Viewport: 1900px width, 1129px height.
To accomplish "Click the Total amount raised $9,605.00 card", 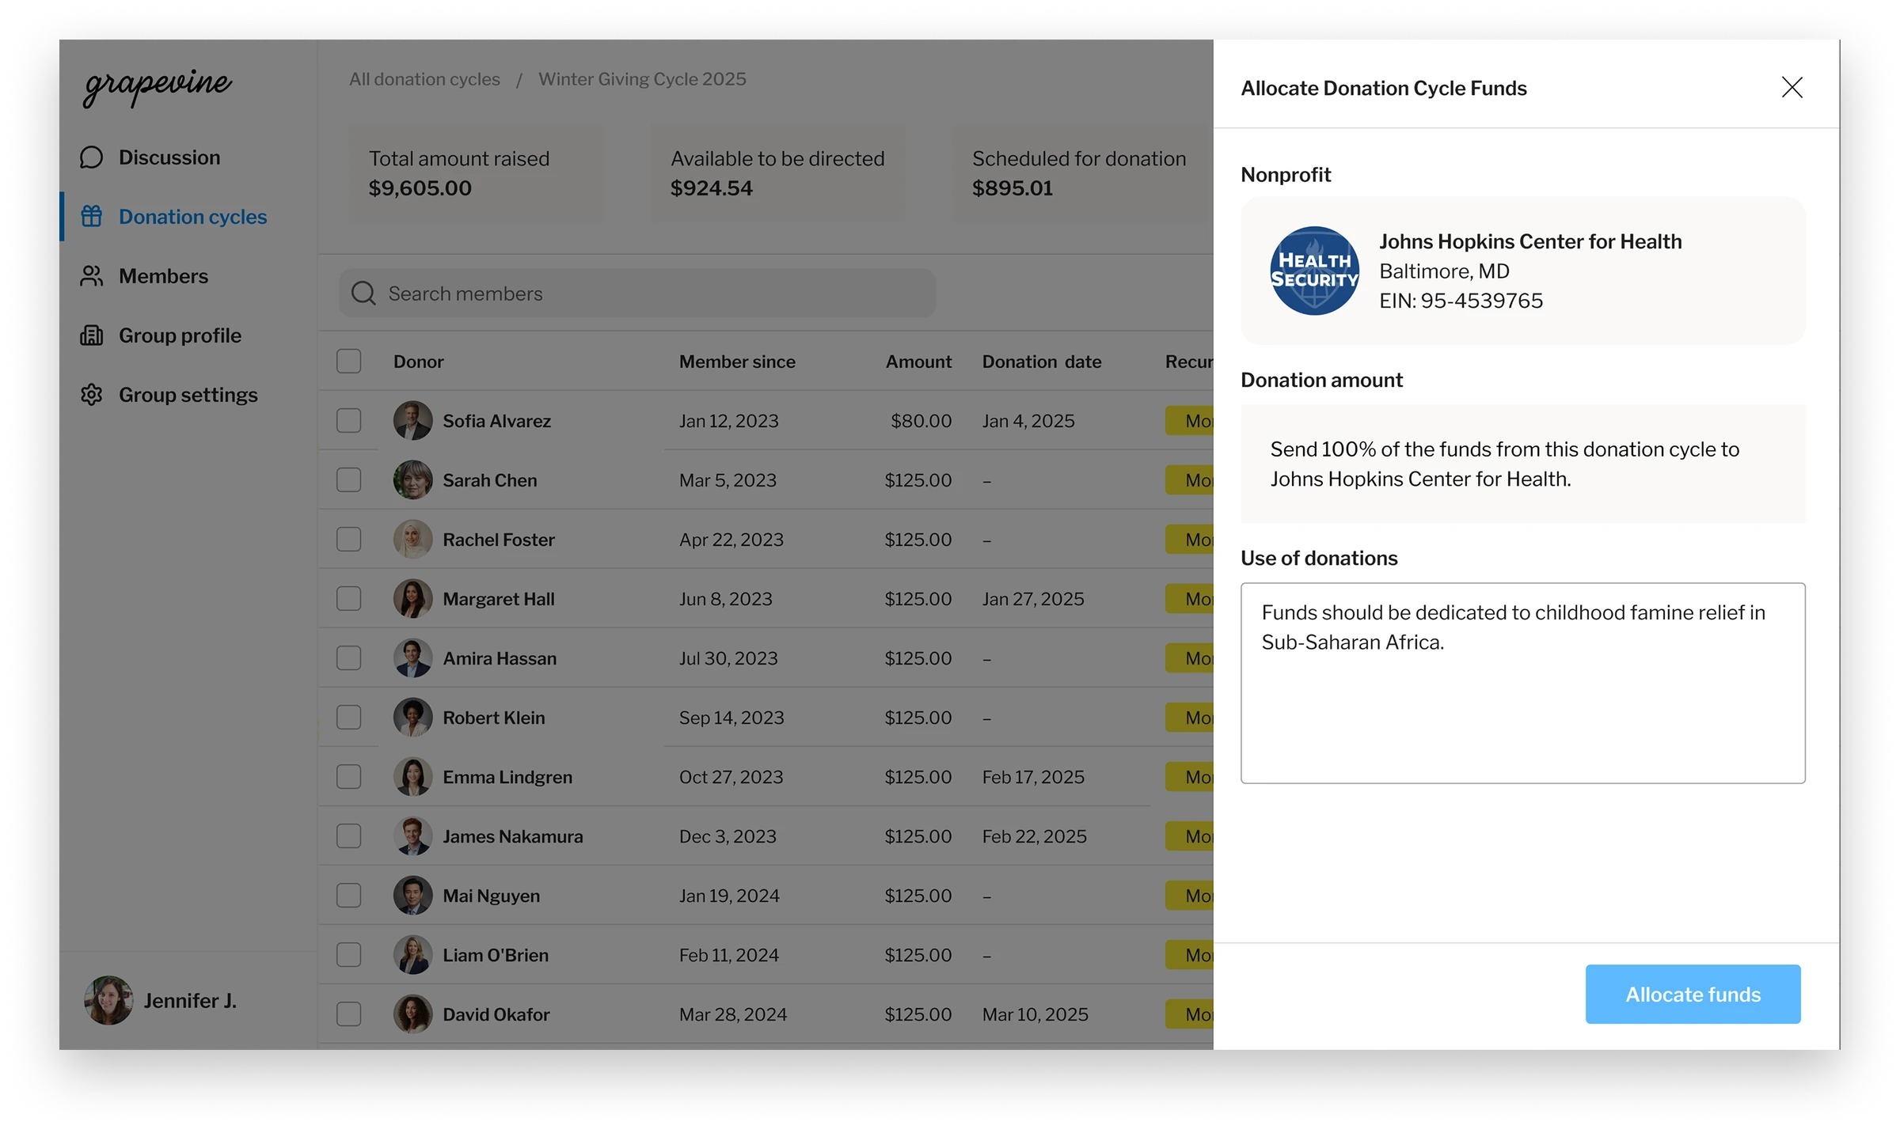I will pyautogui.click(x=476, y=173).
